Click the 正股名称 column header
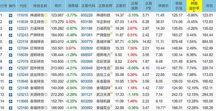 pos(106,6)
